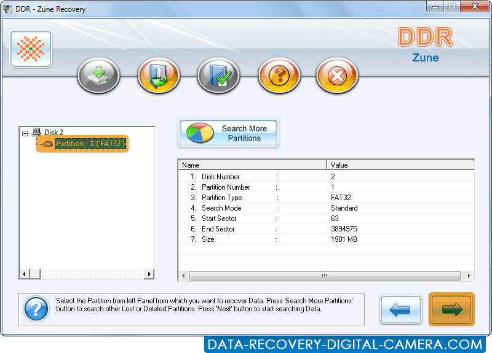Select the Search Mode row

[x=327, y=208]
